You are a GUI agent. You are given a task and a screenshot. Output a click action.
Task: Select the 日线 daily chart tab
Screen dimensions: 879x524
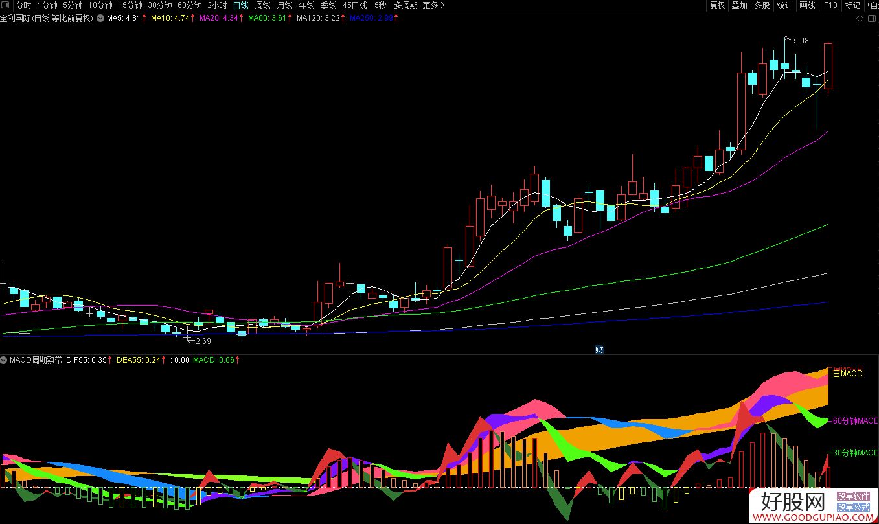click(x=240, y=5)
